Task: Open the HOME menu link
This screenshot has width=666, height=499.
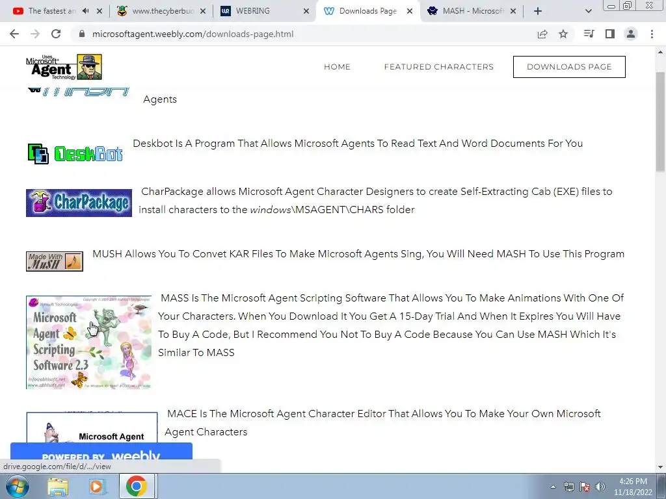Action: [x=338, y=67]
